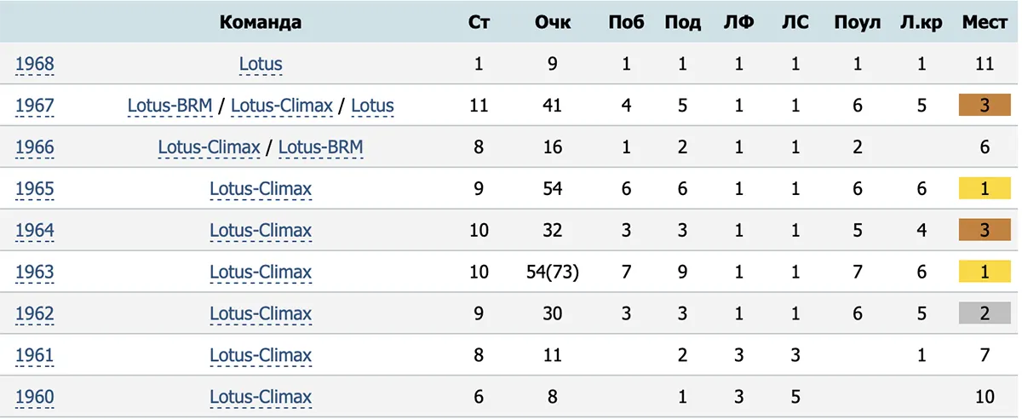Click Lotus-Climax team in the 1960 row
The image size is (1022, 419).
(261, 397)
